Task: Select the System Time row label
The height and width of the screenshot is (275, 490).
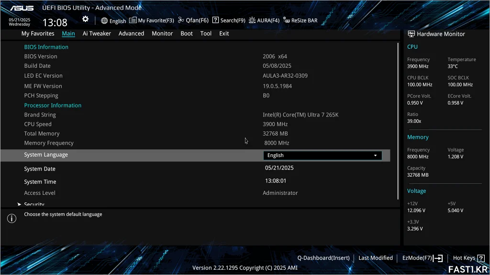Action: click(40, 181)
